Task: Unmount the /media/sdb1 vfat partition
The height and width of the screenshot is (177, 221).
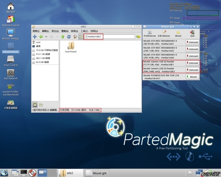Action: click(x=193, y=63)
